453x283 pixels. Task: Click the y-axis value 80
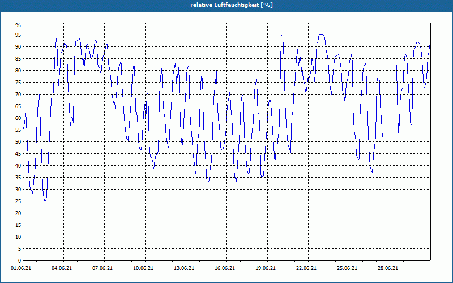pos(18,70)
